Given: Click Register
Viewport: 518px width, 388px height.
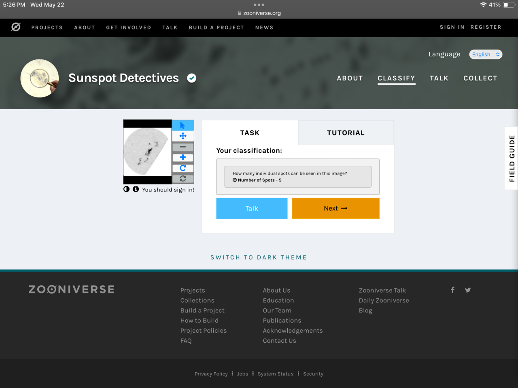Looking at the screenshot, I should (x=486, y=27).
